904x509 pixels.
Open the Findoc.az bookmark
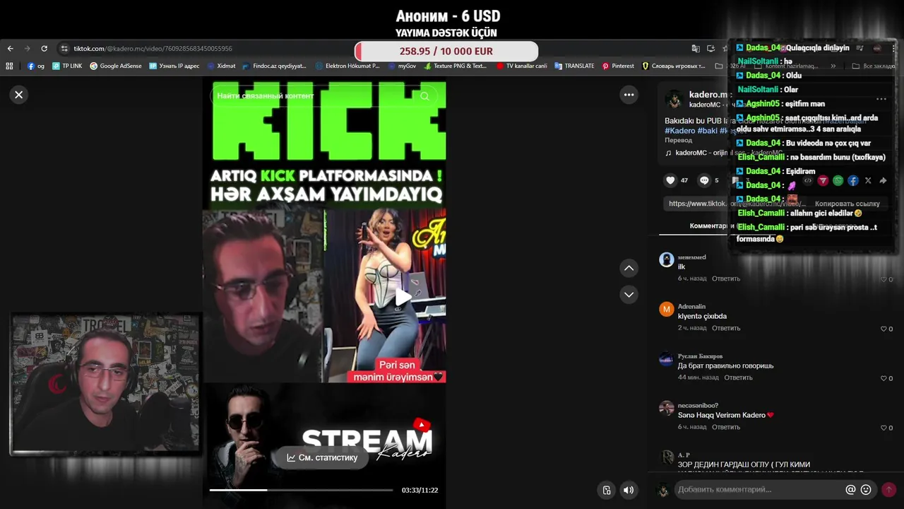274,66
